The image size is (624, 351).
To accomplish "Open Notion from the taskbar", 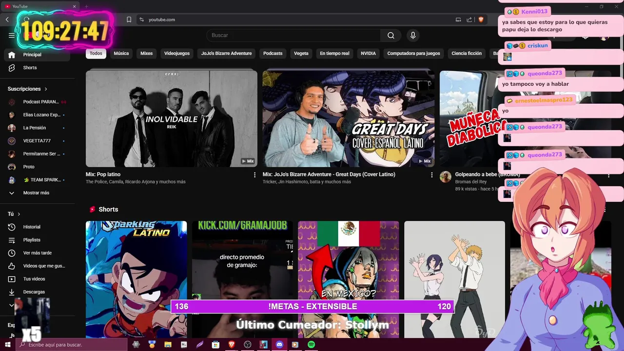I will pyautogui.click(x=184, y=345).
